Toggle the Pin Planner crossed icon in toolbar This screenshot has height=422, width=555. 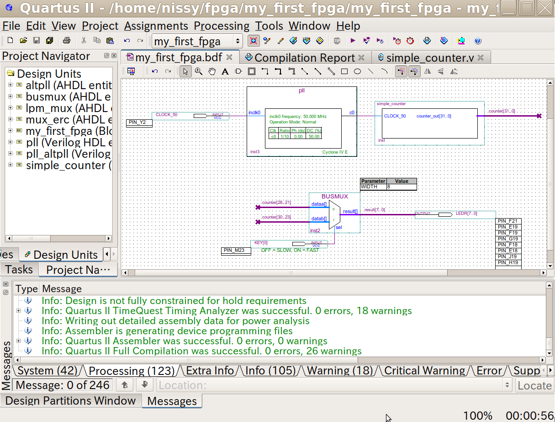253,41
